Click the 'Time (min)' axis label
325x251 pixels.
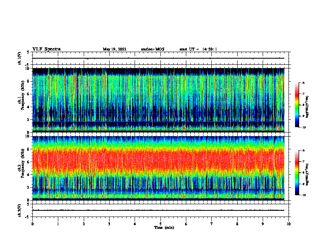[x=164, y=228]
